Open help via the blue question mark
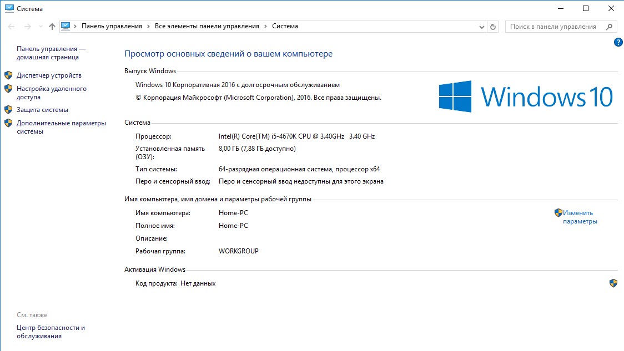Viewport: 624px width, 351px height. [618, 43]
